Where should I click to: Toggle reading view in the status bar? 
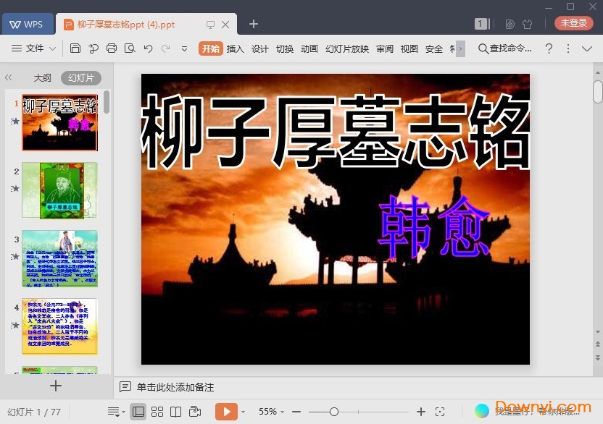pos(176,410)
